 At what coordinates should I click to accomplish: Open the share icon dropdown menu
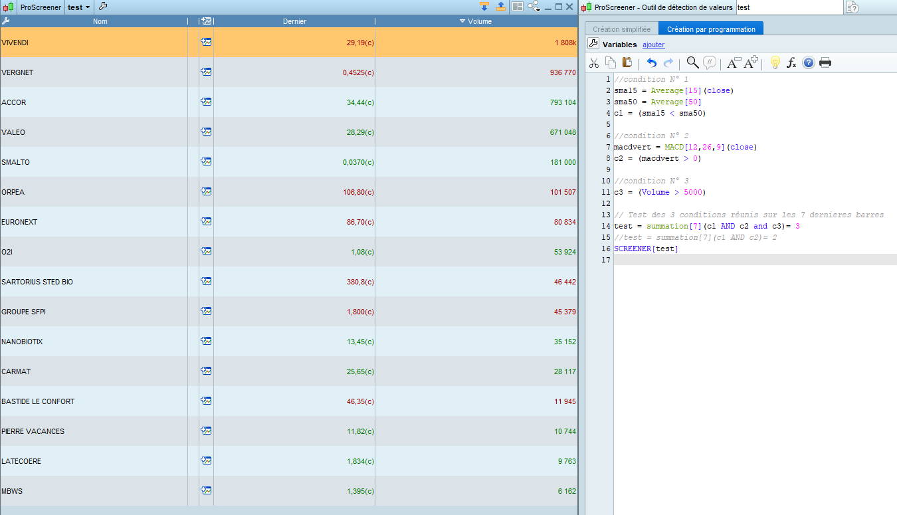(534, 7)
